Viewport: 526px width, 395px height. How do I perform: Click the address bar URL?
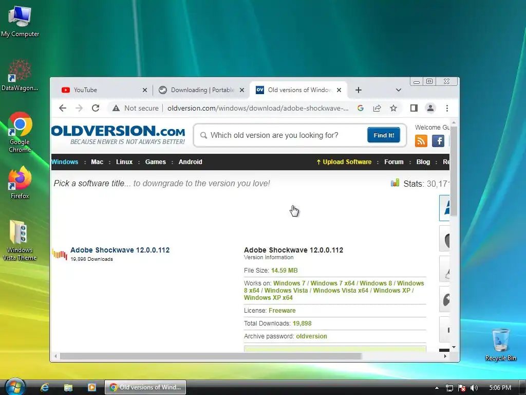(258, 108)
